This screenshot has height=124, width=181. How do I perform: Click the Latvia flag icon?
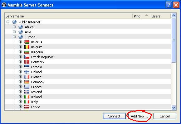click(x=27, y=107)
